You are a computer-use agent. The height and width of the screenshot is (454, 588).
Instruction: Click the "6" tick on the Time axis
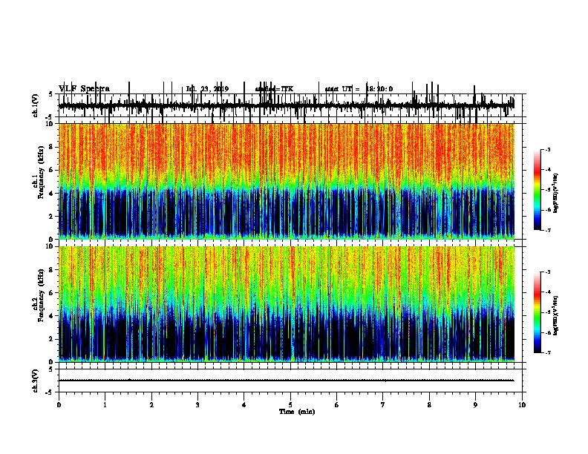pos(337,405)
